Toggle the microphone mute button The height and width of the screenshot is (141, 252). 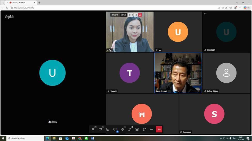[93, 129]
